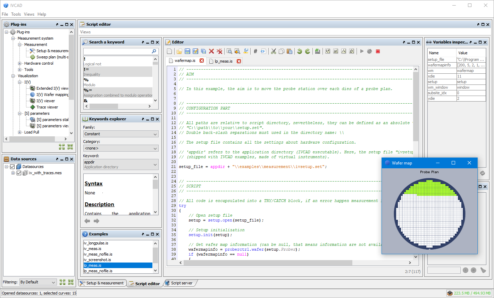Viewport: 494px width, 298px height.
Task: Click the paste clipboard icon
Action: 290,51
